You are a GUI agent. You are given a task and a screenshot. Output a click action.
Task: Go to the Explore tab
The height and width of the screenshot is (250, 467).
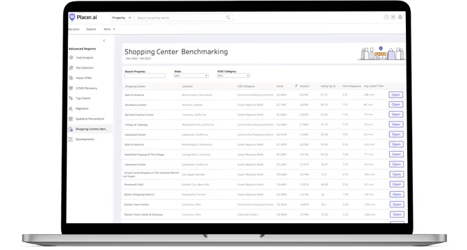tap(91, 30)
